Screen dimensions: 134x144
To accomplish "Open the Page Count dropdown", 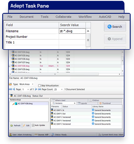I will coord(62,89).
